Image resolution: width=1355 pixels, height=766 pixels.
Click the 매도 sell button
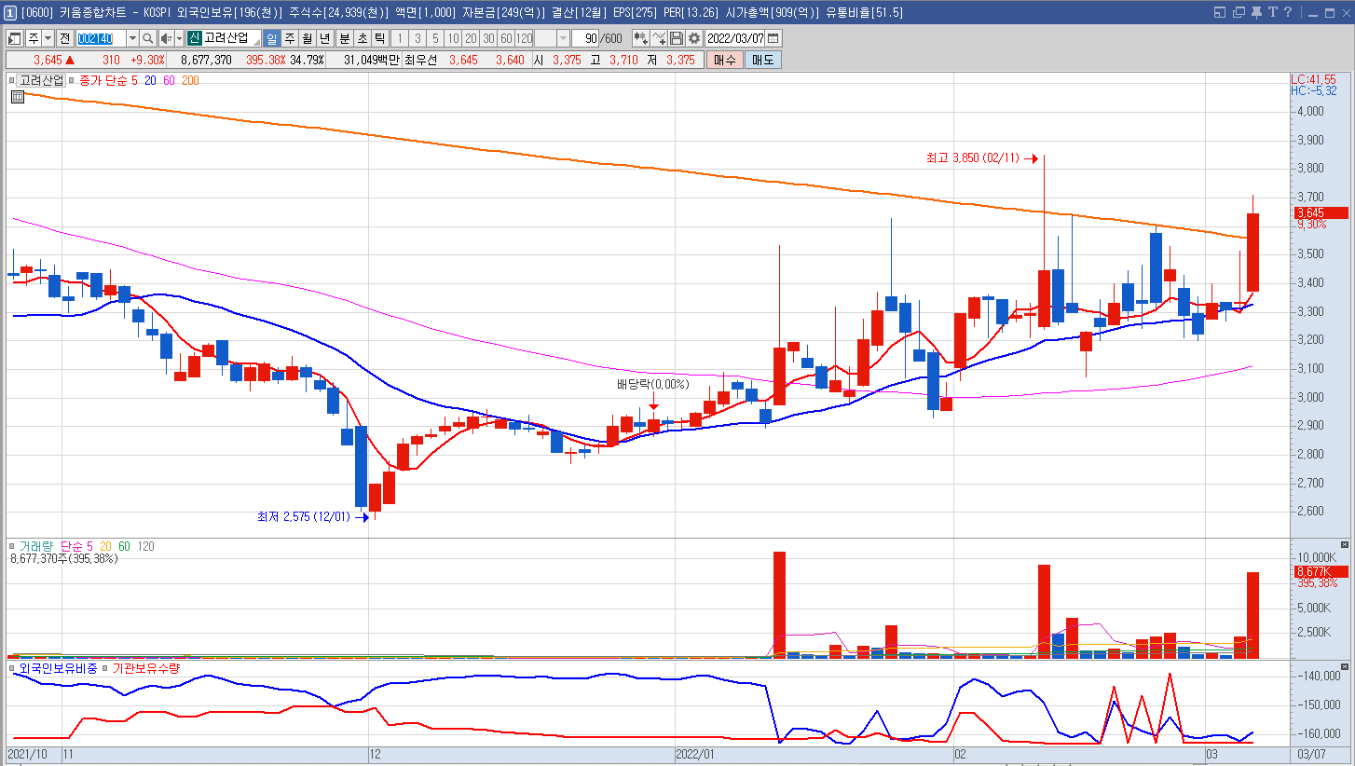763,60
